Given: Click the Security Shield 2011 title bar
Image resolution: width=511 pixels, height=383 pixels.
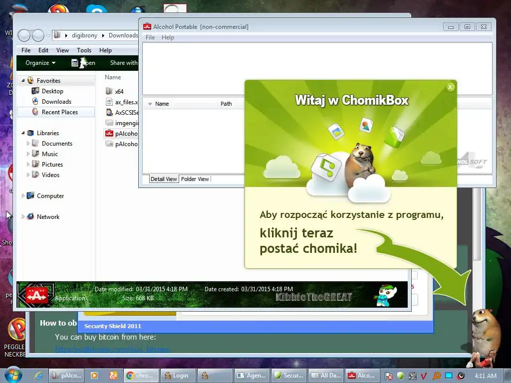Looking at the screenshot, I should pyautogui.click(x=255, y=326).
